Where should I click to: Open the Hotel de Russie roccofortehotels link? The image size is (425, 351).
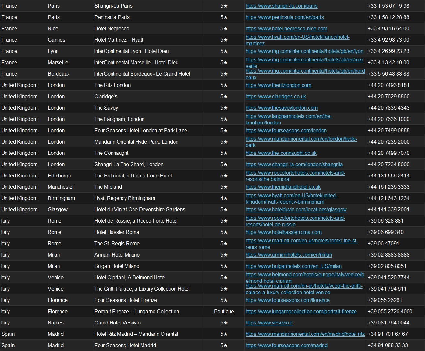pos(295,221)
